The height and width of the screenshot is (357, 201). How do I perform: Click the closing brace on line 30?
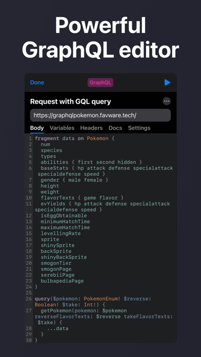(x=36, y=341)
